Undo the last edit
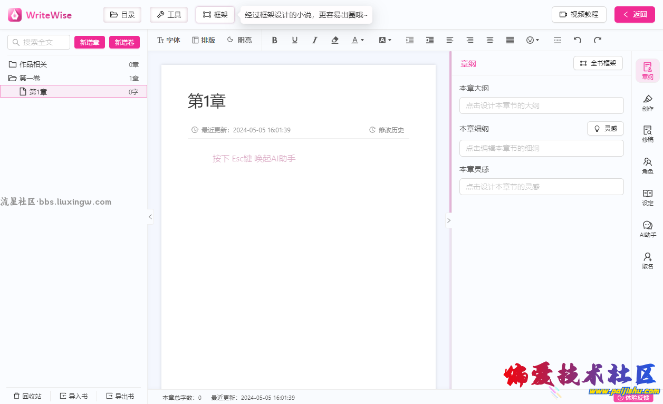The image size is (663, 404). (x=578, y=40)
